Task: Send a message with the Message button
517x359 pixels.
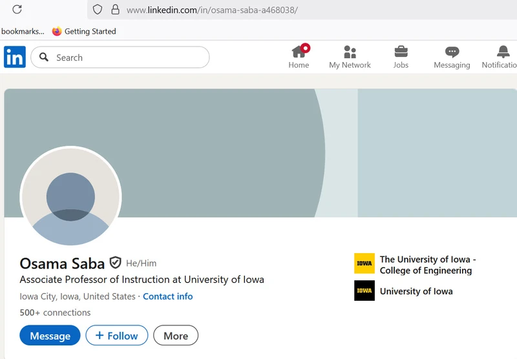Action: click(x=50, y=335)
